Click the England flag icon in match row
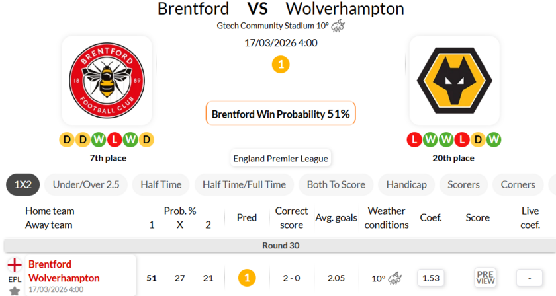The height and width of the screenshot is (296, 556). click(15, 266)
